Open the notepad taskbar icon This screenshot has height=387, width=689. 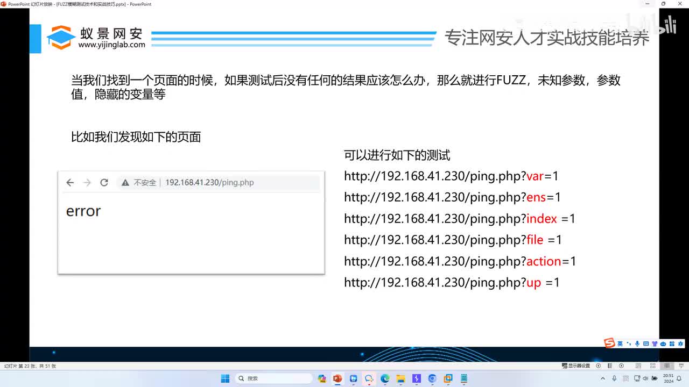pos(464,378)
